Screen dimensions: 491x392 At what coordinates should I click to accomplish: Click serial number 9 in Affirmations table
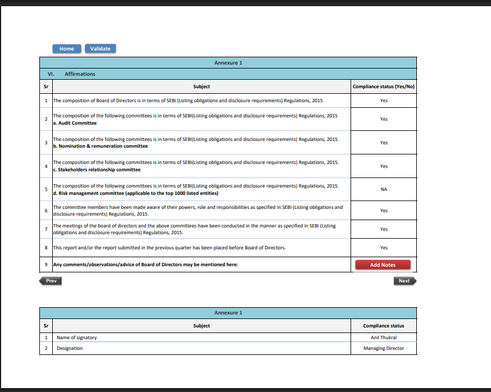[x=46, y=265]
